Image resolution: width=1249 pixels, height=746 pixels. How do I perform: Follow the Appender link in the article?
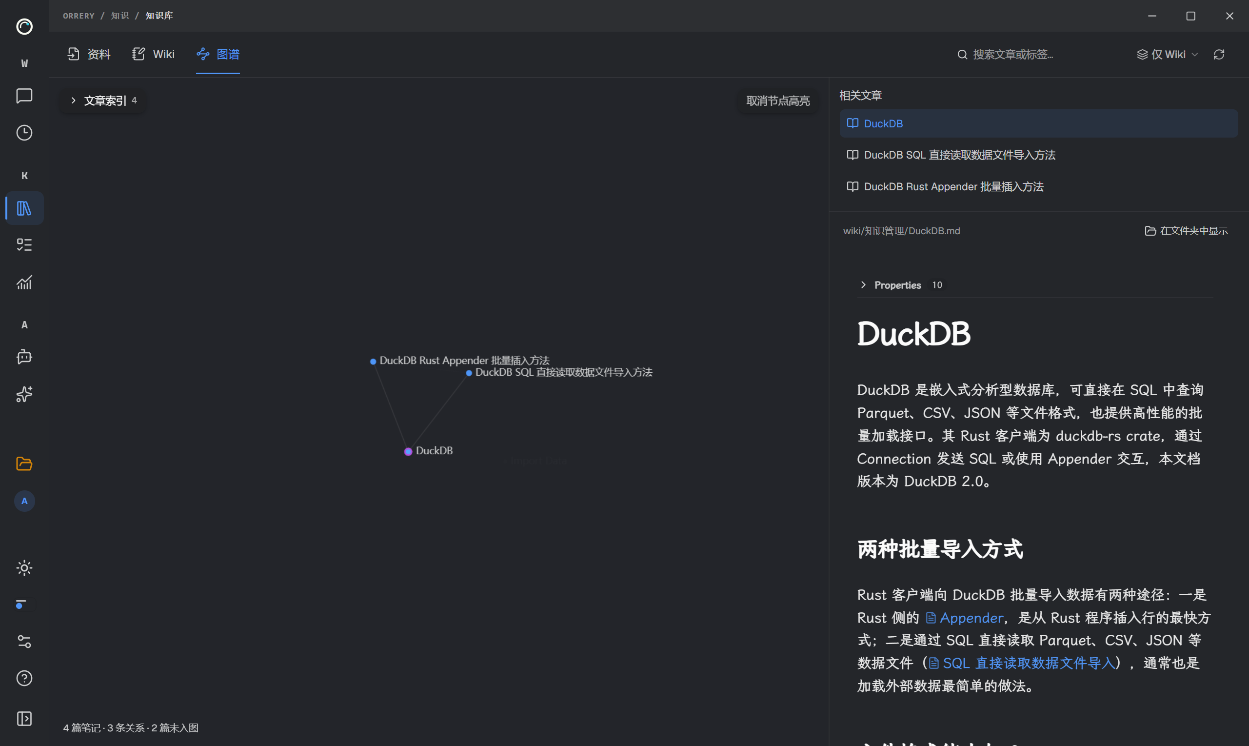click(x=965, y=618)
